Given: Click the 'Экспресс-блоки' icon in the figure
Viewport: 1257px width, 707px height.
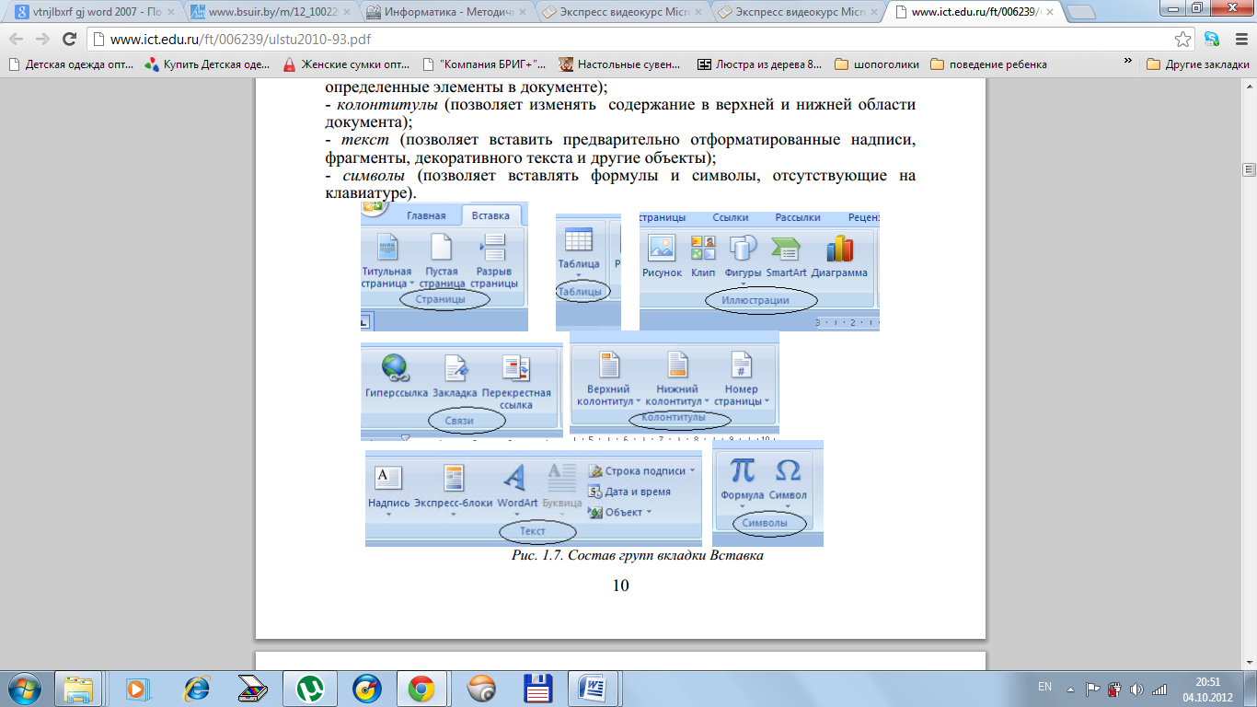Looking at the screenshot, I should (x=453, y=478).
